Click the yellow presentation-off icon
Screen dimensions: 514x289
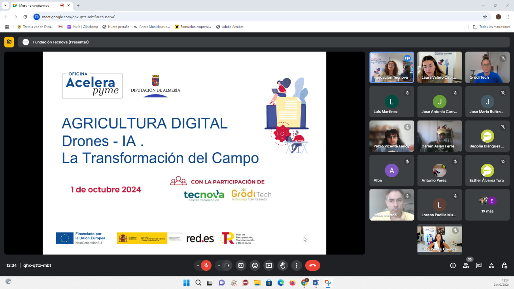coord(9,42)
